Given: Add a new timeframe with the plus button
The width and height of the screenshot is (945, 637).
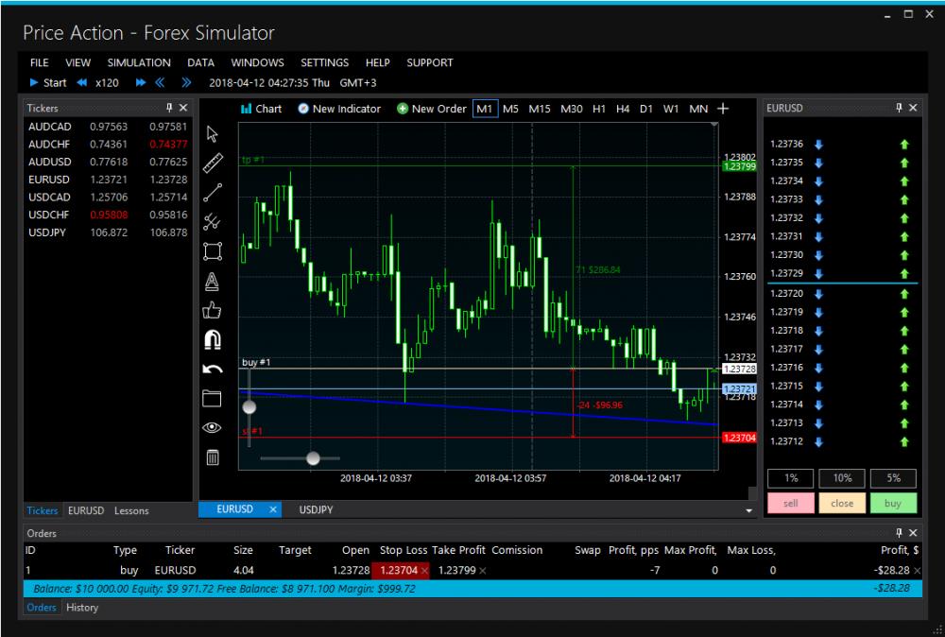Looking at the screenshot, I should (722, 109).
